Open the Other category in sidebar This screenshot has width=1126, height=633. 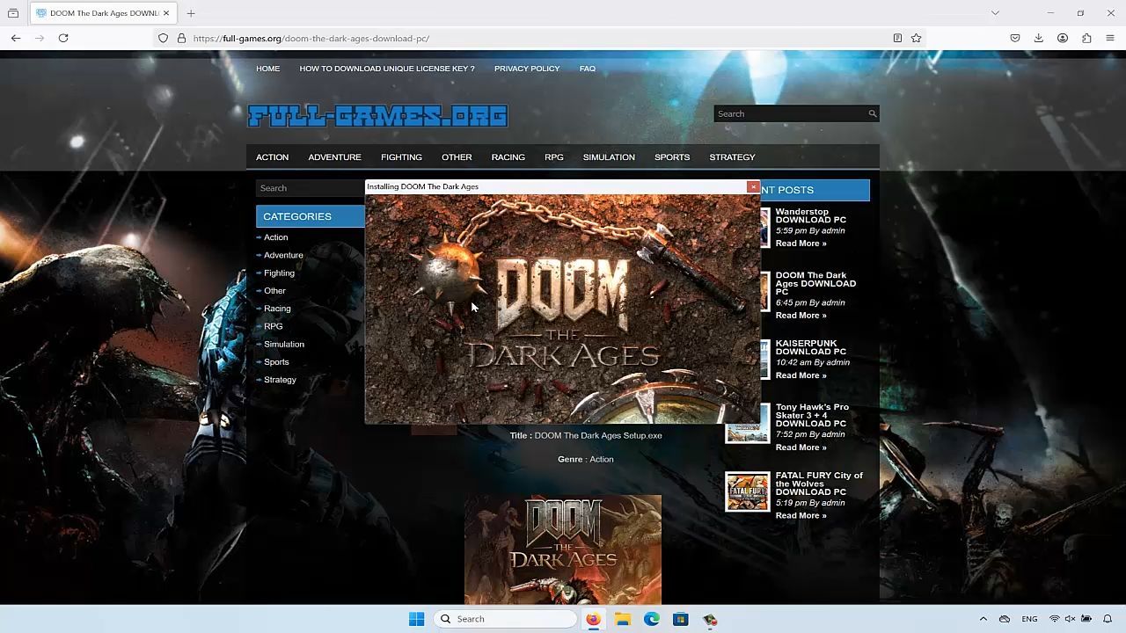coord(274,291)
